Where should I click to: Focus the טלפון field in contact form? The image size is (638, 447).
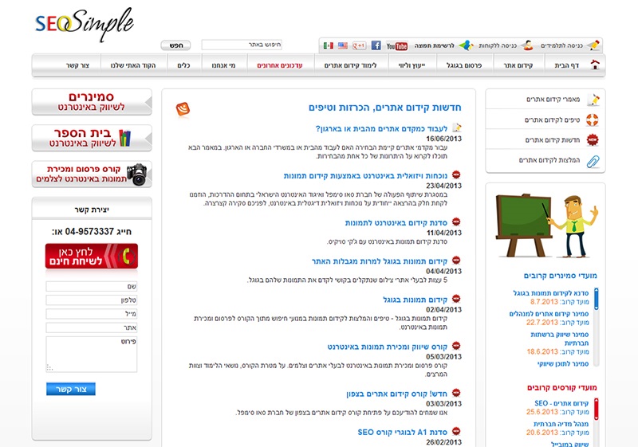tap(91, 300)
